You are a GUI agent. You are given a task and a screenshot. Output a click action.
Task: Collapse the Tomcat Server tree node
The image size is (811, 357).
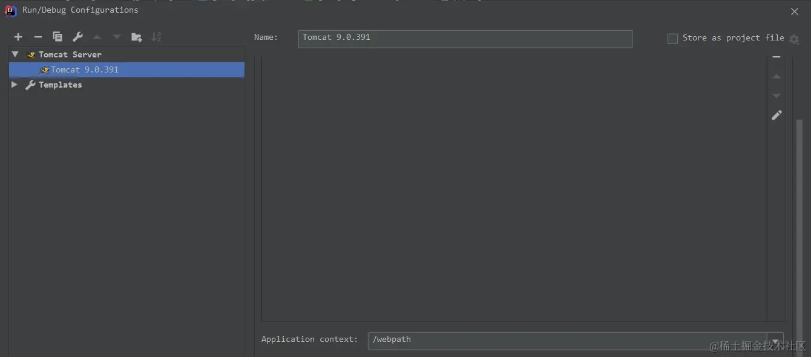tap(15, 54)
